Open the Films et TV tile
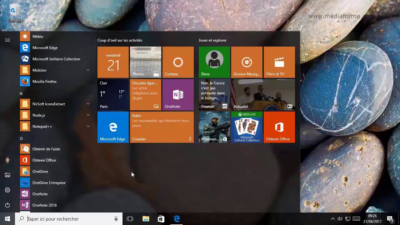Image resolution: width=400 pixels, height=225 pixels. 279,62
